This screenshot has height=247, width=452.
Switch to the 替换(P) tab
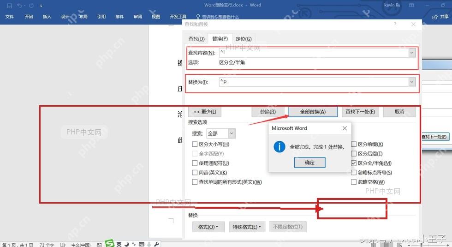click(x=220, y=39)
